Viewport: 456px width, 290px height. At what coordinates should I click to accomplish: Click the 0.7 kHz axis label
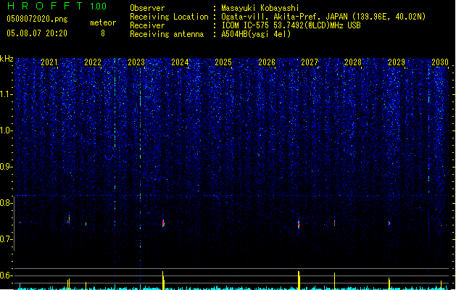point(6,239)
